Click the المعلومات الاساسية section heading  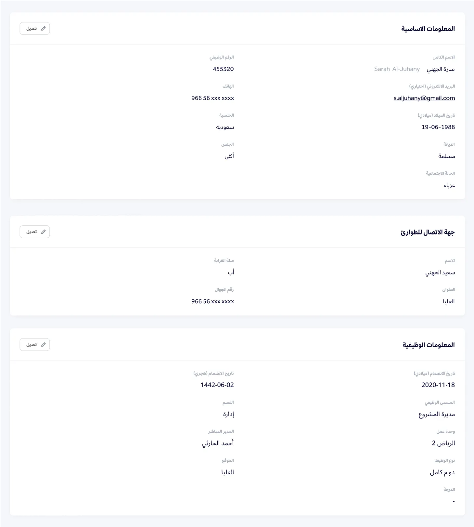(428, 29)
